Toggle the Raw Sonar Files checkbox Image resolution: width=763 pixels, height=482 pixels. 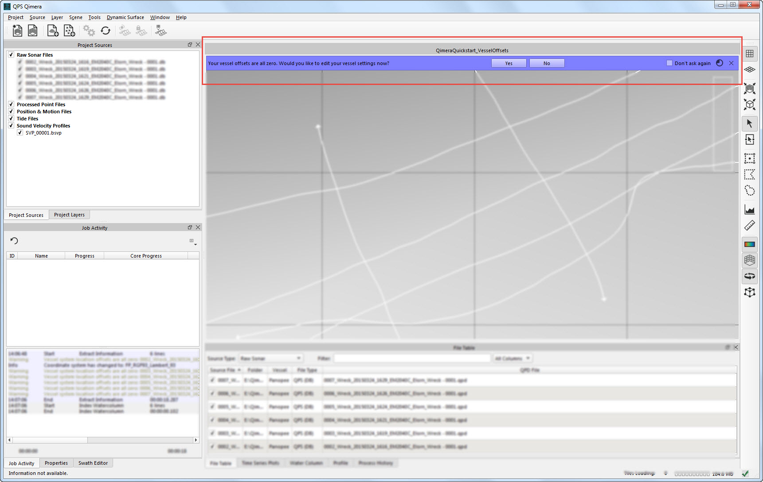pos(11,55)
